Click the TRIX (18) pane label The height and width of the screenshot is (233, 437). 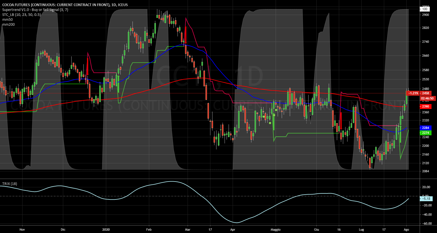[x=10, y=184]
